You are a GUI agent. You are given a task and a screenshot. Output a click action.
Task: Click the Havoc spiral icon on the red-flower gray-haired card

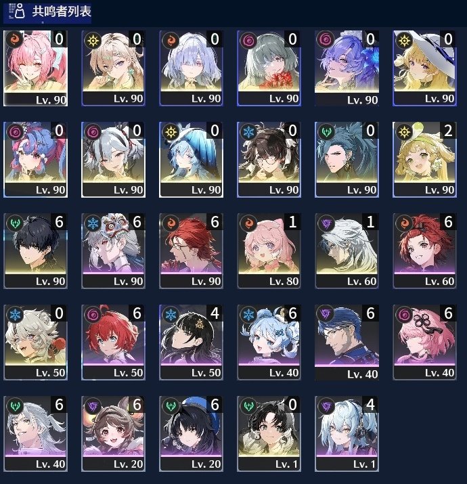coord(248,41)
